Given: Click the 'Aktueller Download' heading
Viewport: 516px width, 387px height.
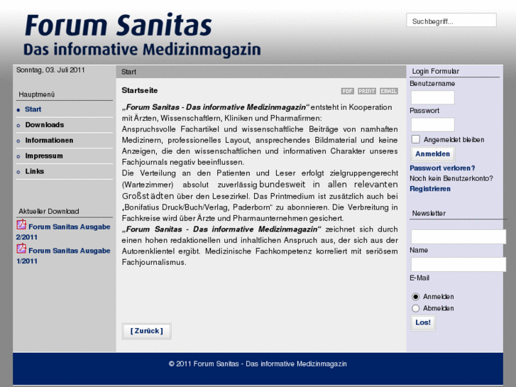Looking at the screenshot, I should 49,211.
